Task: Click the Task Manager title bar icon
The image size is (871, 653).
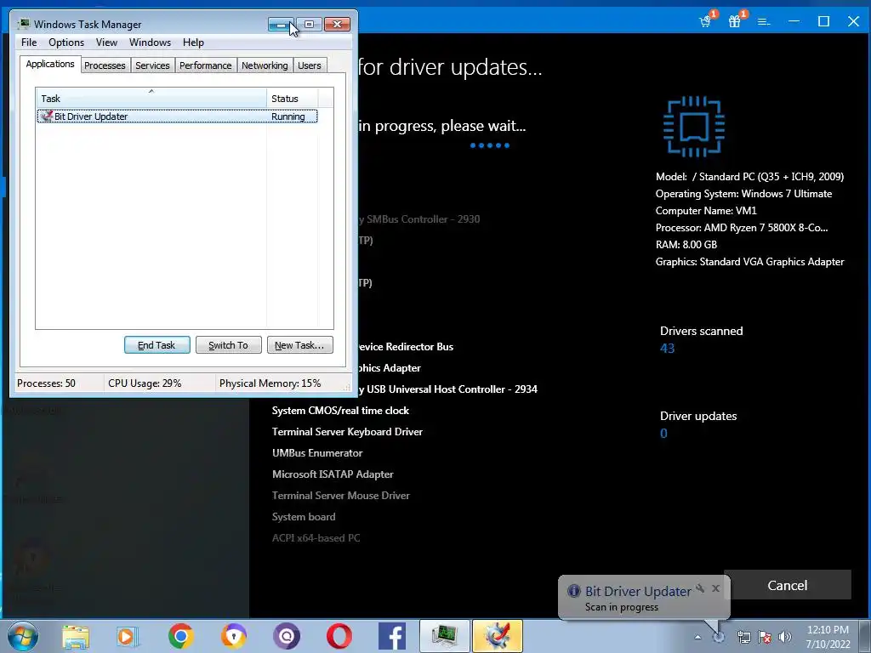Action: click(x=23, y=24)
